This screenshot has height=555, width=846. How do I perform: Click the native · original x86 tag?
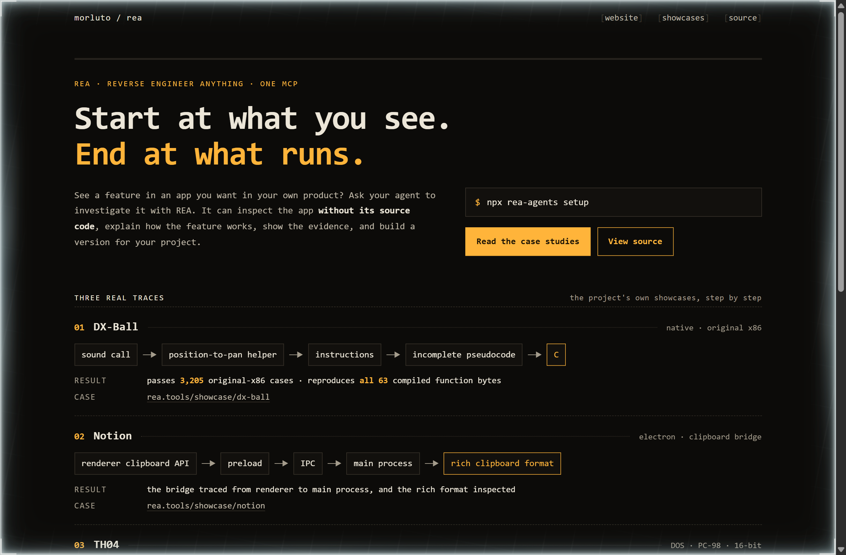(714, 328)
